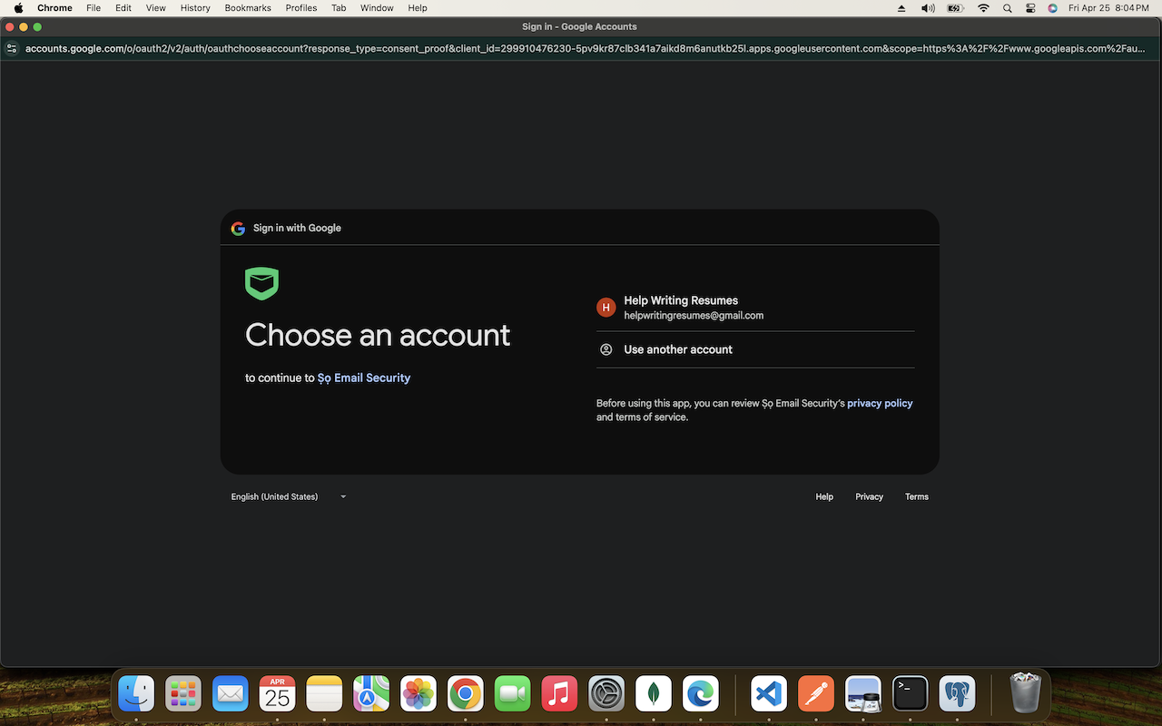Click the Help footer link
The width and height of the screenshot is (1162, 726).
(x=824, y=496)
